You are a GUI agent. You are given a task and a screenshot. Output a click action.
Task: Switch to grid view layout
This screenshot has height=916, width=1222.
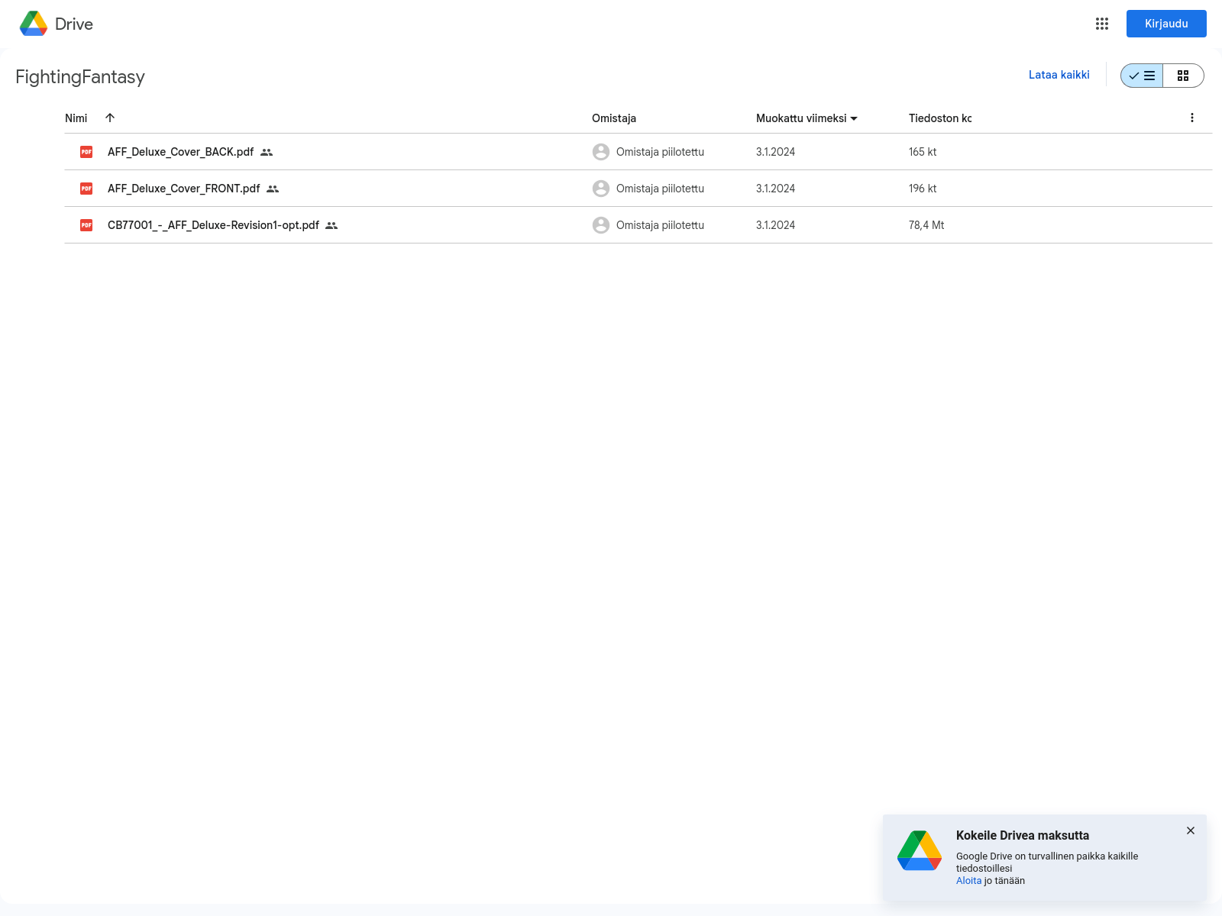tap(1183, 76)
